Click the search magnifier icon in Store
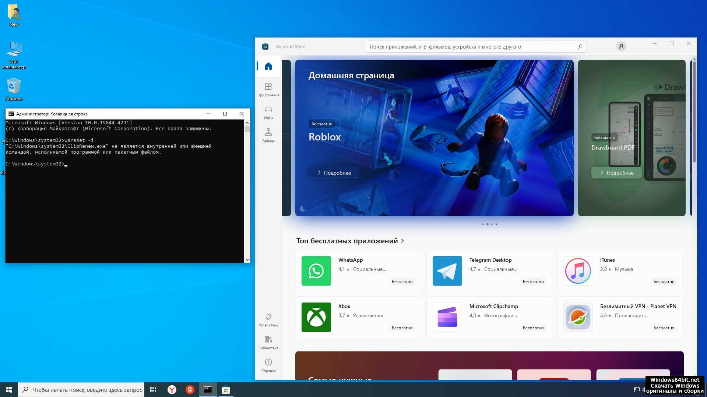The image size is (707, 397). tap(580, 47)
